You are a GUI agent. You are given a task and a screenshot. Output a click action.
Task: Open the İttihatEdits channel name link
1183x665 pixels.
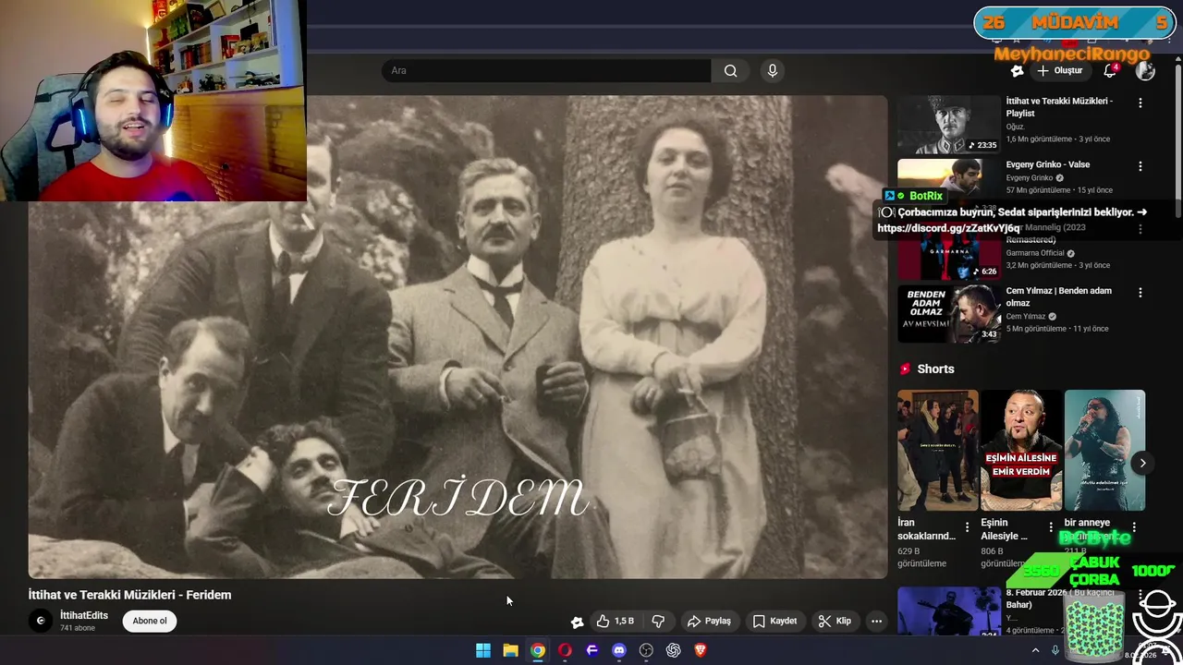click(x=84, y=615)
